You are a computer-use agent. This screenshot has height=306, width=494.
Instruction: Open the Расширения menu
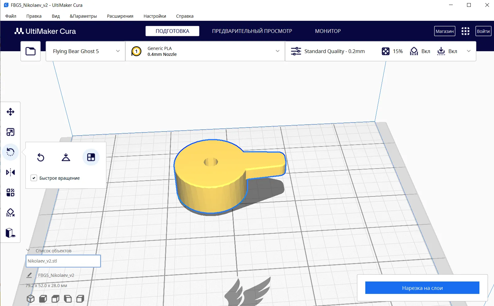point(120,16)
